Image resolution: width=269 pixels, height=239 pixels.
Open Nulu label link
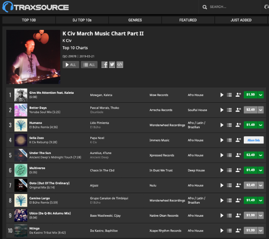(x=153, y=186)
